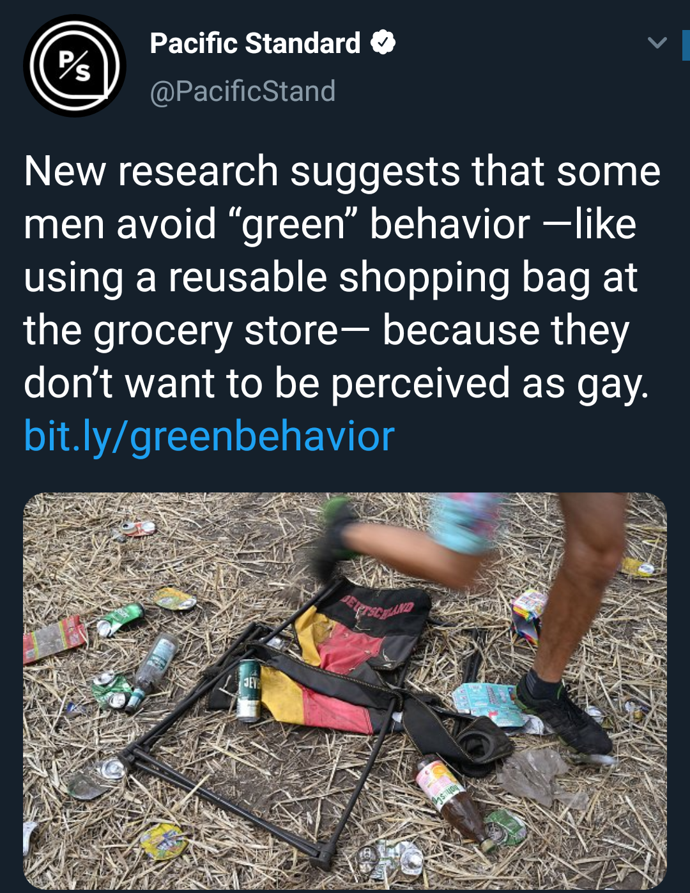Tap the crushed green can lower-right

(506, 827)
